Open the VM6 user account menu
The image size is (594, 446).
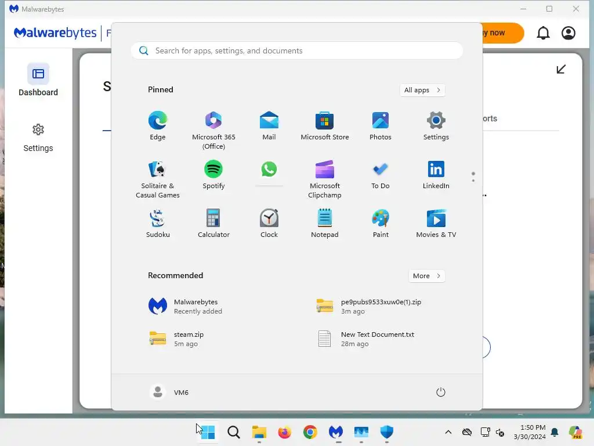(x=169, y=392)
